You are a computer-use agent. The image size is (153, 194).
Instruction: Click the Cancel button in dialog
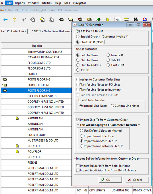[137, 180]
